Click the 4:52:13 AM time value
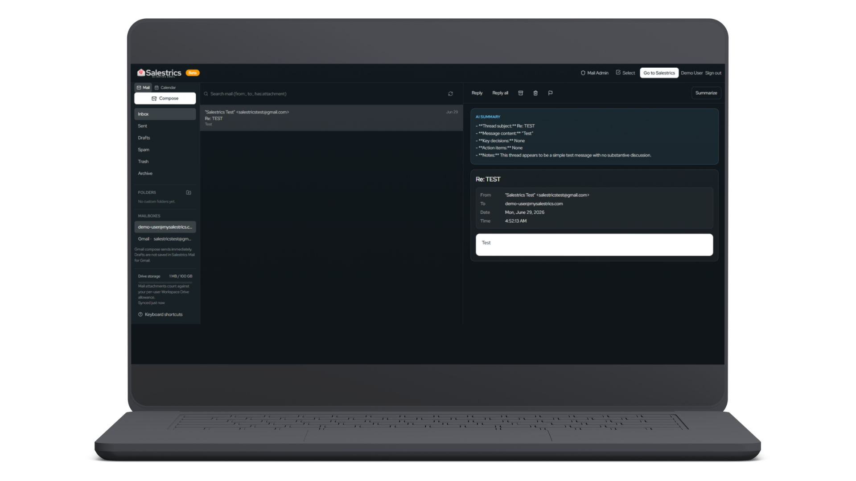 click(515, 221)
